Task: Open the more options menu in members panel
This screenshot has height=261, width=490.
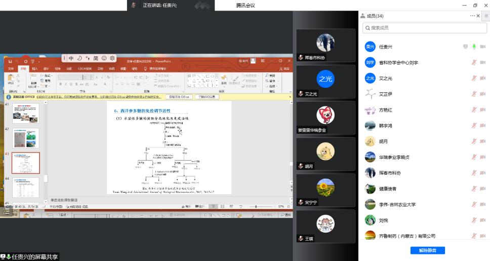Action: pos(473,16)
